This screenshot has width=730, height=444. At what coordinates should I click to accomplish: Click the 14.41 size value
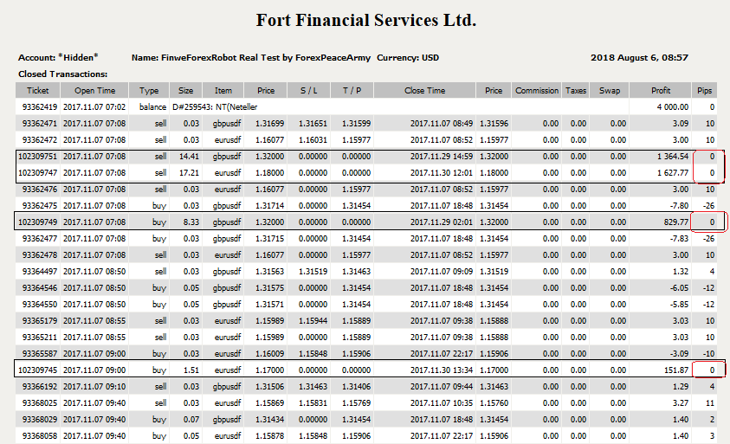click(x=189, y=157)
